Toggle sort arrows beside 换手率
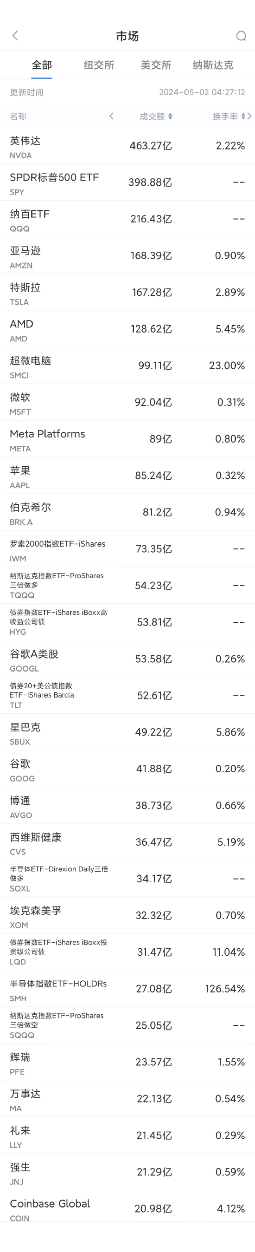 point(243,116)
